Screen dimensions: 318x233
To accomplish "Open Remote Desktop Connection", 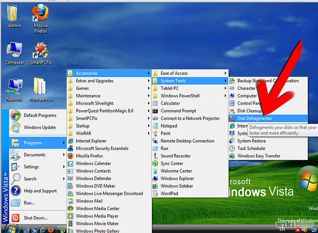I will tap(190, 141).
